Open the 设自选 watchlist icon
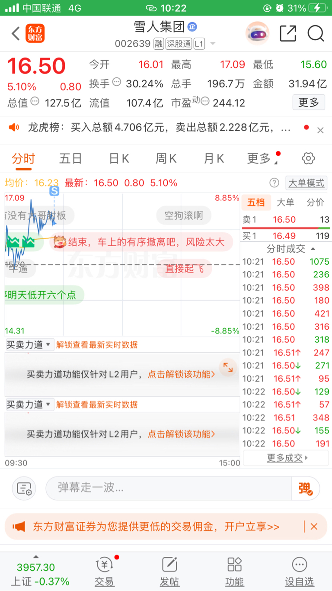Image resolution: width=332 pixels, height=591 pixels. (x=299, y=571)
